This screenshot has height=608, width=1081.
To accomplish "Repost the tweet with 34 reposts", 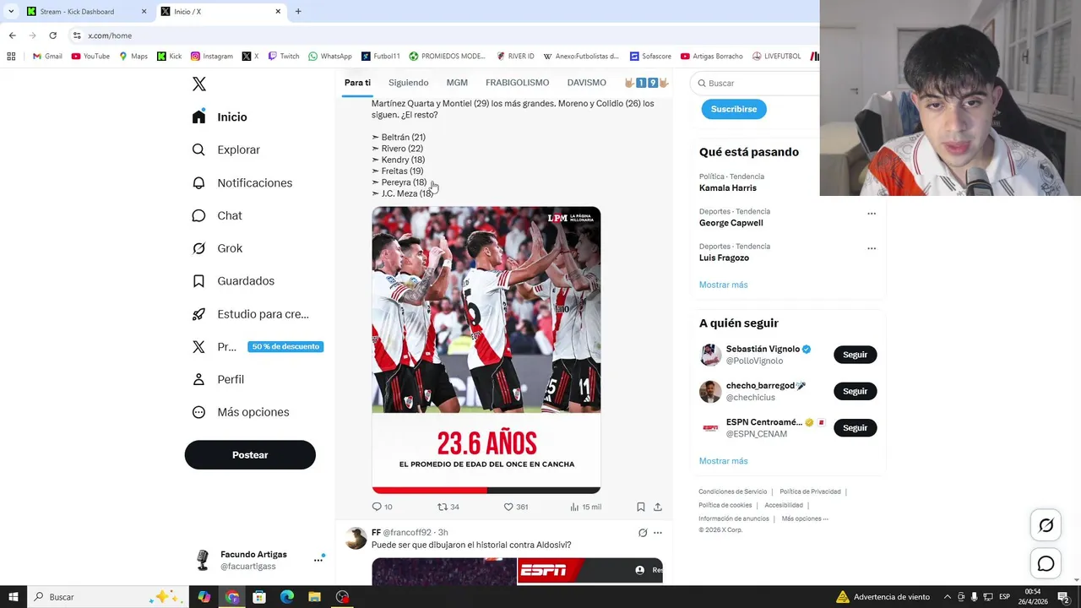I will (x=448, y=507).
